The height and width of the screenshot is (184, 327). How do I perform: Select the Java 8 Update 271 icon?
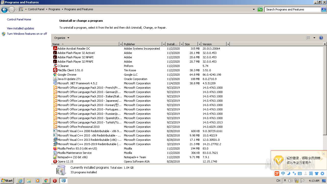(55, 79)
